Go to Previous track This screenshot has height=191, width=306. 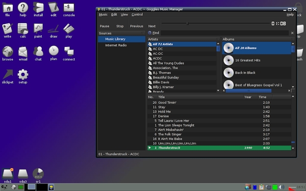pos(137,26)
